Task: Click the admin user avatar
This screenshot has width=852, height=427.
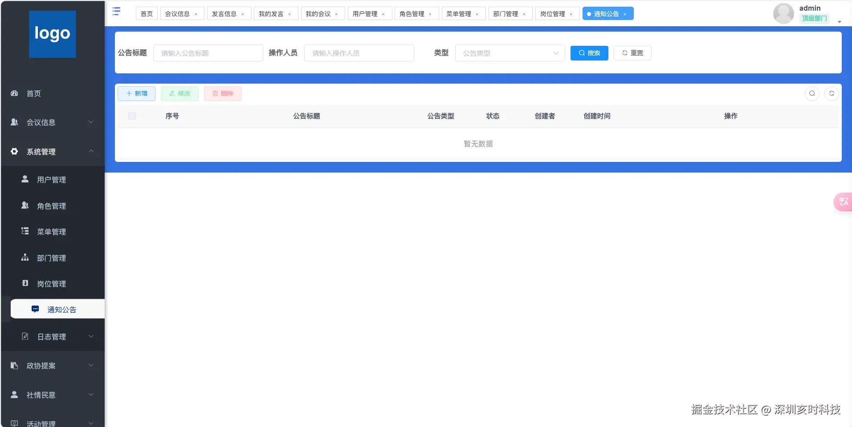Action: point(783,13)
